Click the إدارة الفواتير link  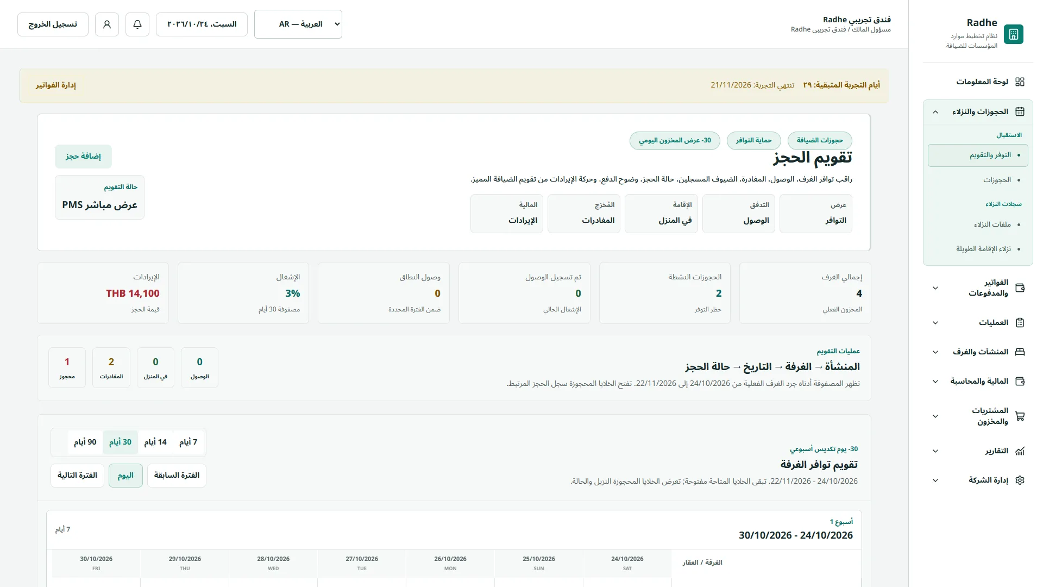pyautogui.click(x=56, y=85)
